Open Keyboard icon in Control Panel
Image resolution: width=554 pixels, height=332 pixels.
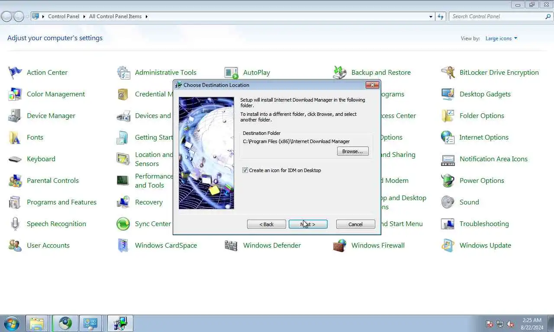point(15,159)
